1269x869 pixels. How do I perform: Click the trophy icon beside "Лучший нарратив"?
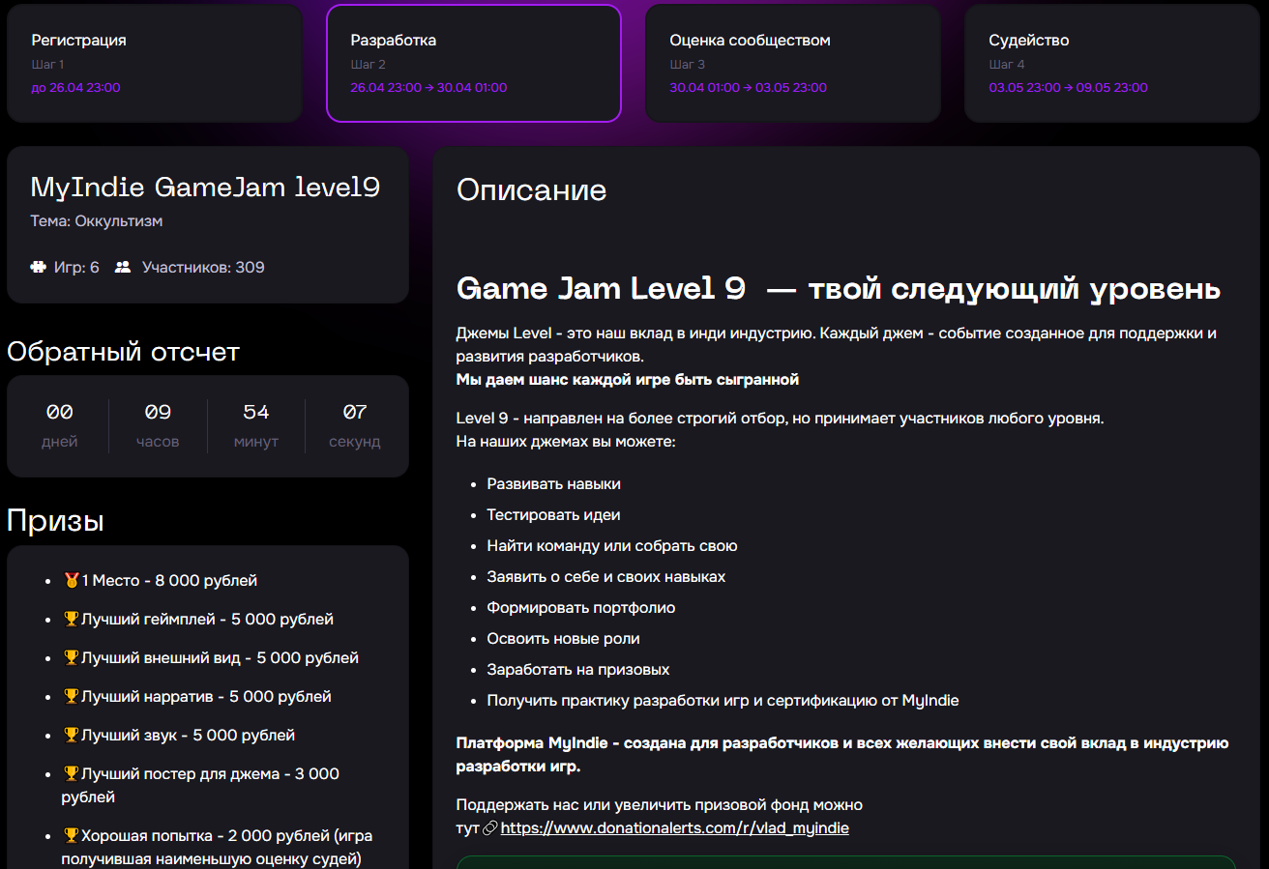pos(71,697)
